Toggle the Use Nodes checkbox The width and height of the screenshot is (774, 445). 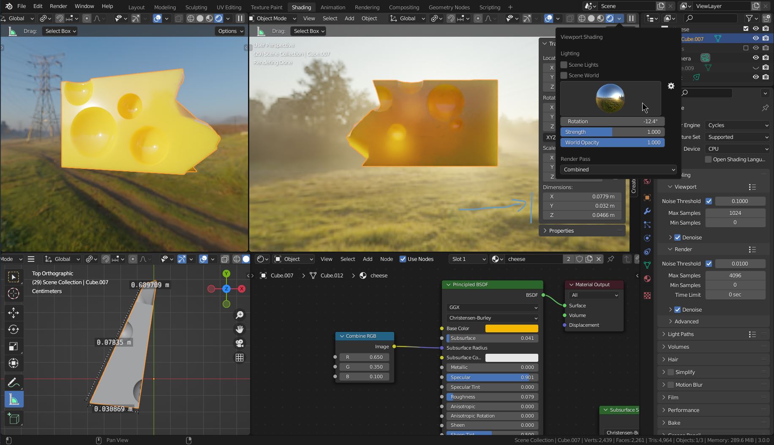tap(403, 259)
